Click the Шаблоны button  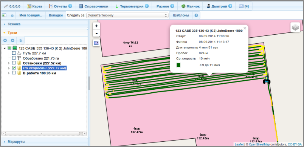(181, 15)
